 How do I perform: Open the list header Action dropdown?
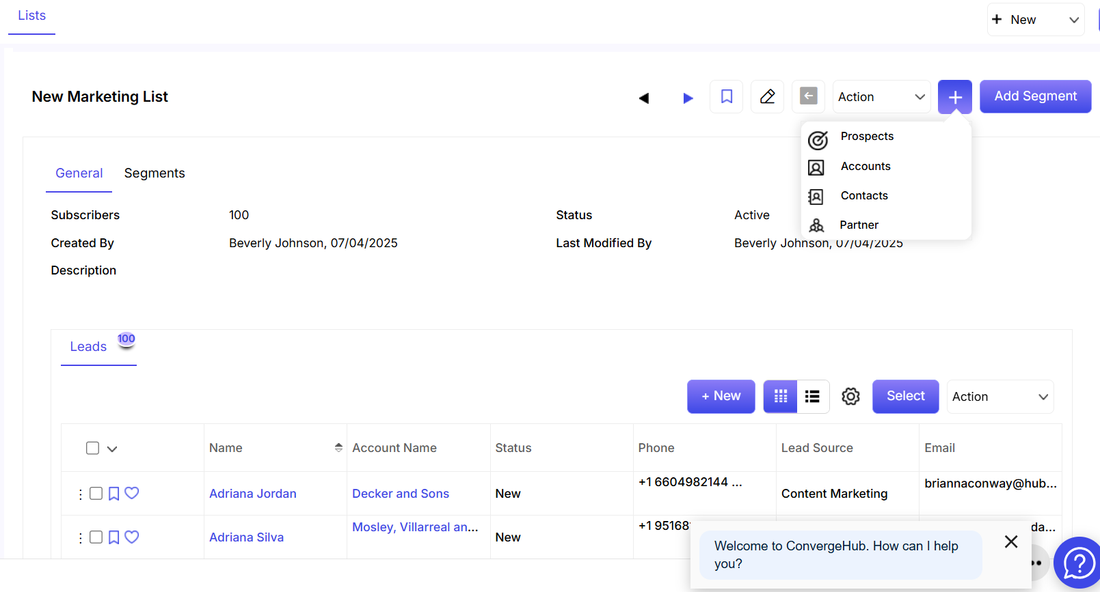[881, 96]
